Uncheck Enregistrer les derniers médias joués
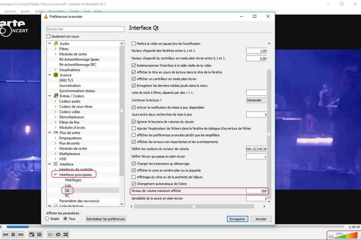Viewport: 361px width, 240px height. point(134,85)
